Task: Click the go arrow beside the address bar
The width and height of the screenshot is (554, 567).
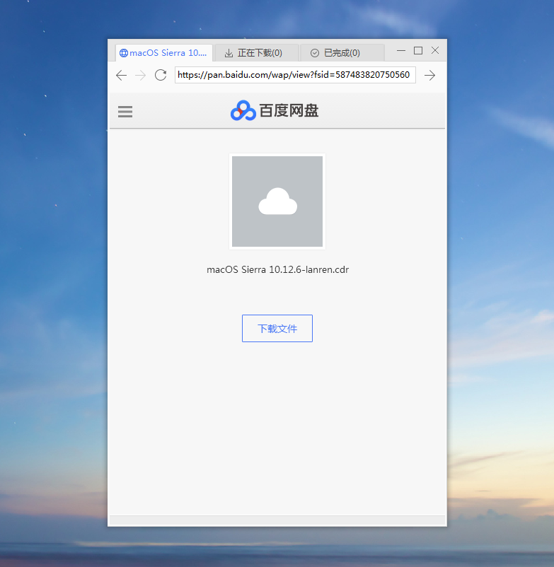Action: 430,75
